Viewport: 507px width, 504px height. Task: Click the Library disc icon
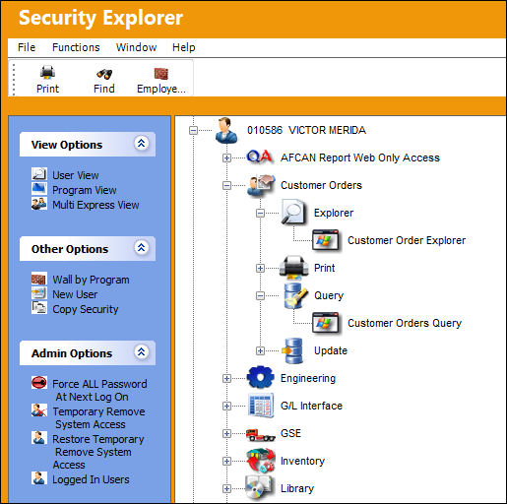pyautogui.click(x=259, y=487)
